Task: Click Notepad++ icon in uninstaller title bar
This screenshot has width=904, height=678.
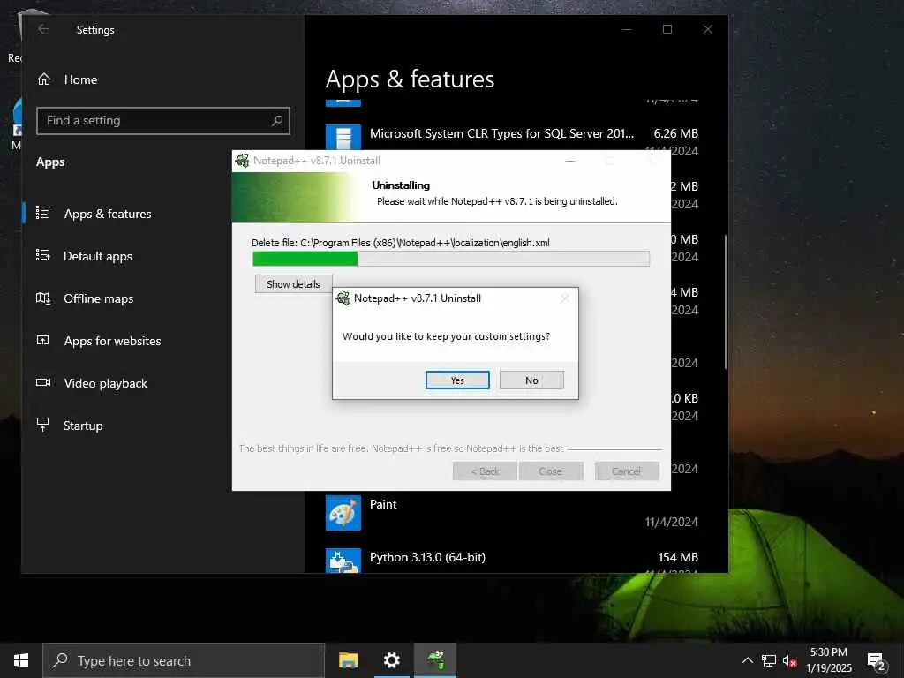Action: [242, 161]
